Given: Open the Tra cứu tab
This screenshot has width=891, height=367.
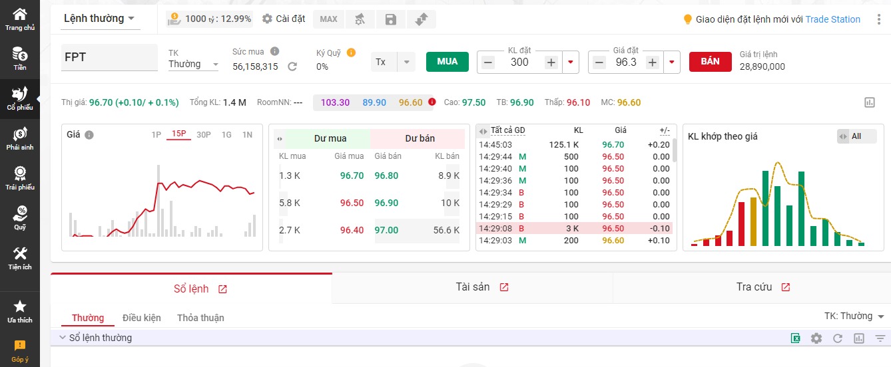Looking at the screenshot, I should pos(754,287).
